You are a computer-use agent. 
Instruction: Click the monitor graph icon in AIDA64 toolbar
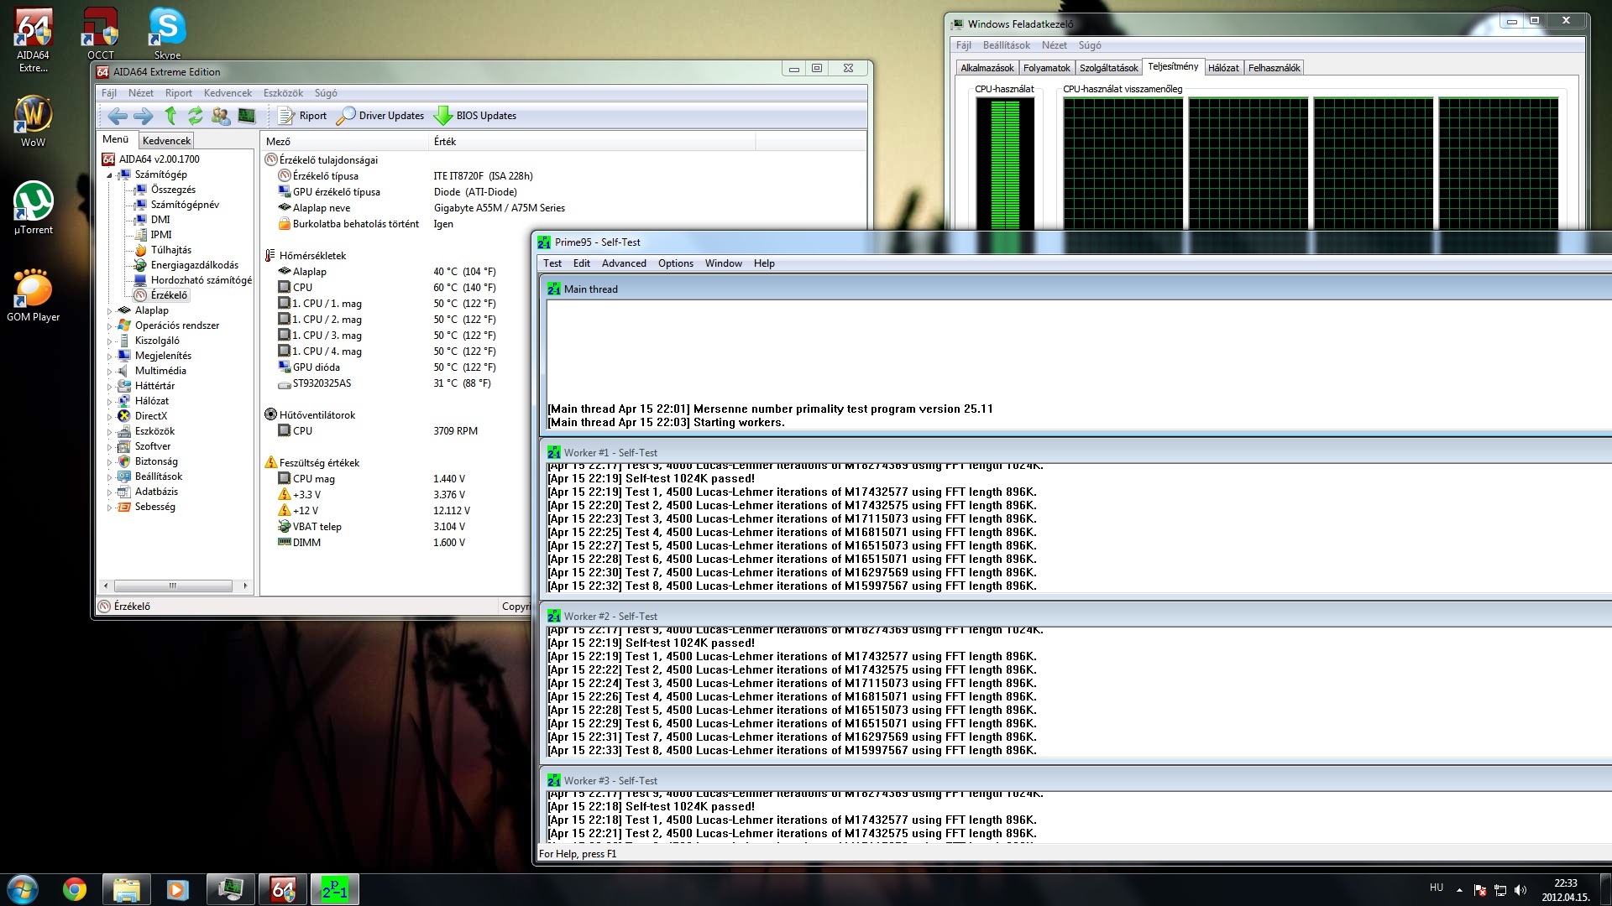pos(247,116)
